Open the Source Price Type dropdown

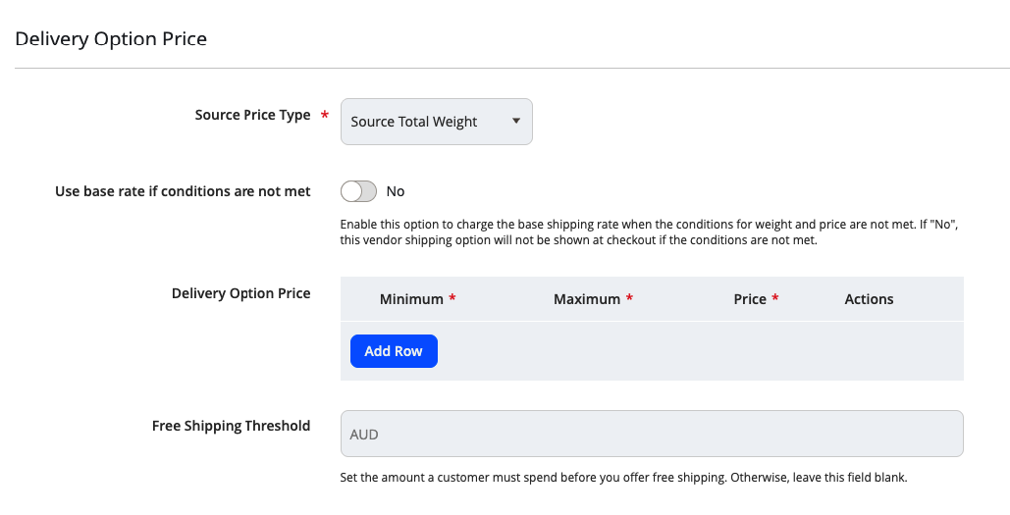point(436,122)
